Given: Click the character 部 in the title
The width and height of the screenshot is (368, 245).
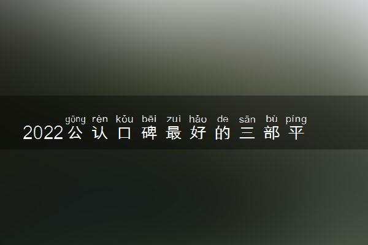Looking at the screenshot, I should (x=272, y=133).
